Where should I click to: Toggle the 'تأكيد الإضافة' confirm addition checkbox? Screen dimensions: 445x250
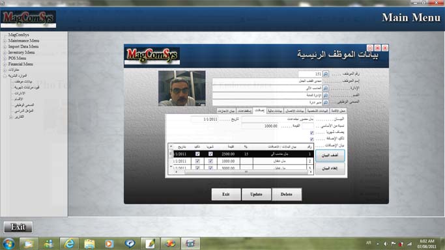[312, 139]
